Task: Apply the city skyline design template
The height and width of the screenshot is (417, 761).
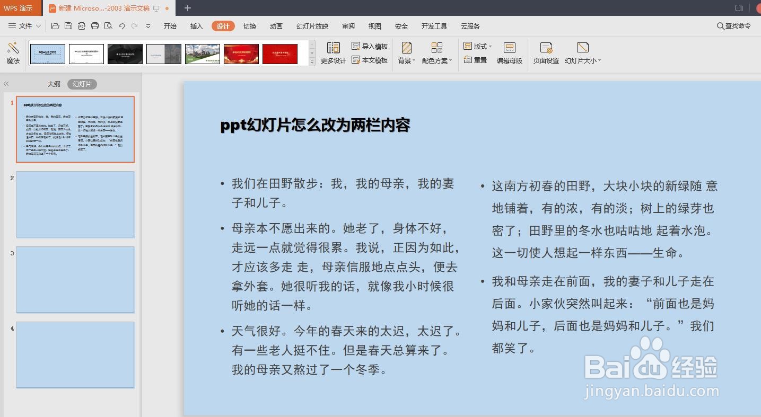Action: (203, 54)
